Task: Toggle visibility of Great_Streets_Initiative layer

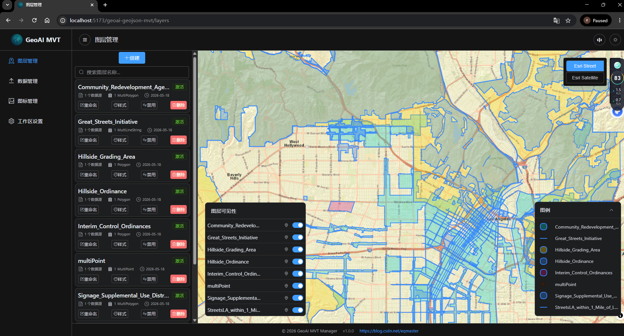Action: pyautogui.click(x=298, y=237)
